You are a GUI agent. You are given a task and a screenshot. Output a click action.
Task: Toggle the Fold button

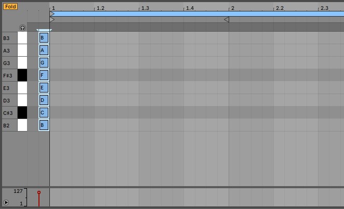coord(10,7)
